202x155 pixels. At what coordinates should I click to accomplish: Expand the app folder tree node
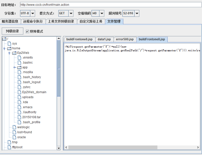15,67
